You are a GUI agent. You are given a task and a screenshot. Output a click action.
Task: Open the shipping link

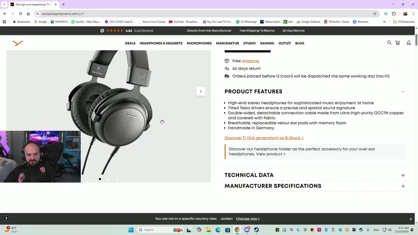point(250,61)
